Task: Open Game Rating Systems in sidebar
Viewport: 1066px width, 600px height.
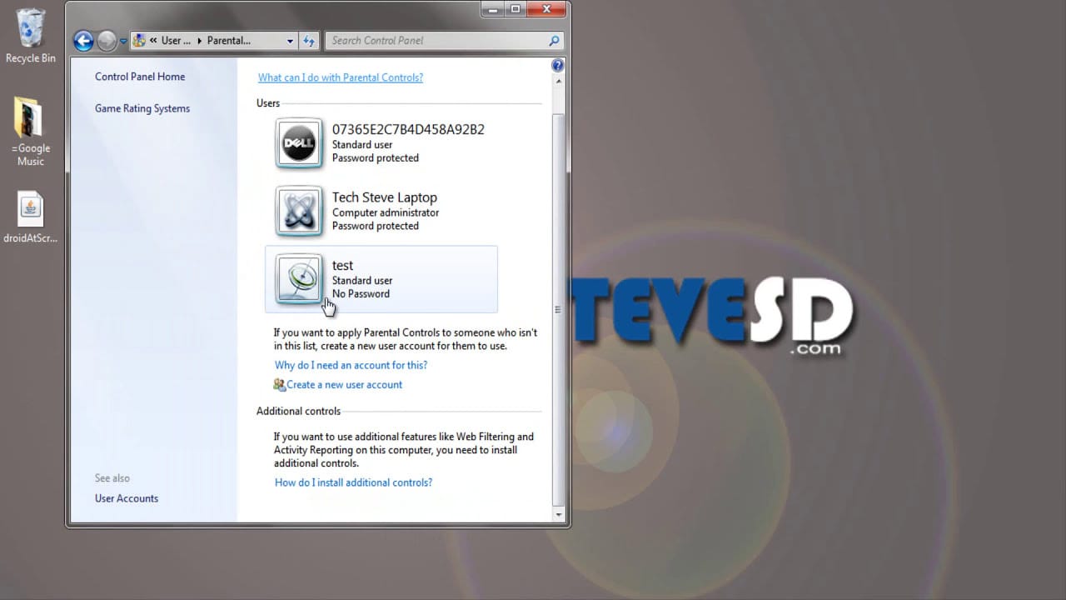Action: tap(142, 108)
